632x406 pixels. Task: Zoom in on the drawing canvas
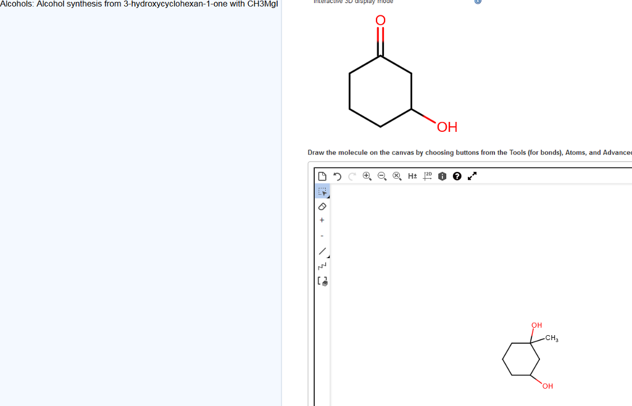(x=367, y=176)
